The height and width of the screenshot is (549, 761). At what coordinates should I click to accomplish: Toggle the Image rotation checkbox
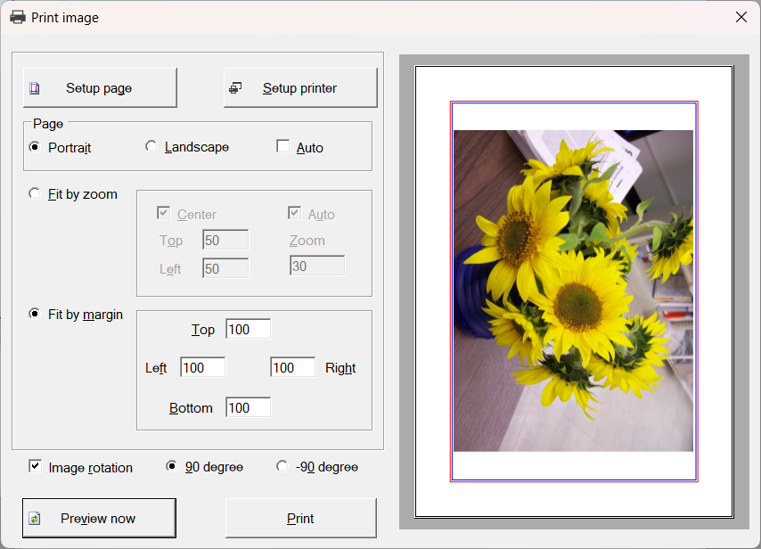tap(35, 466)
